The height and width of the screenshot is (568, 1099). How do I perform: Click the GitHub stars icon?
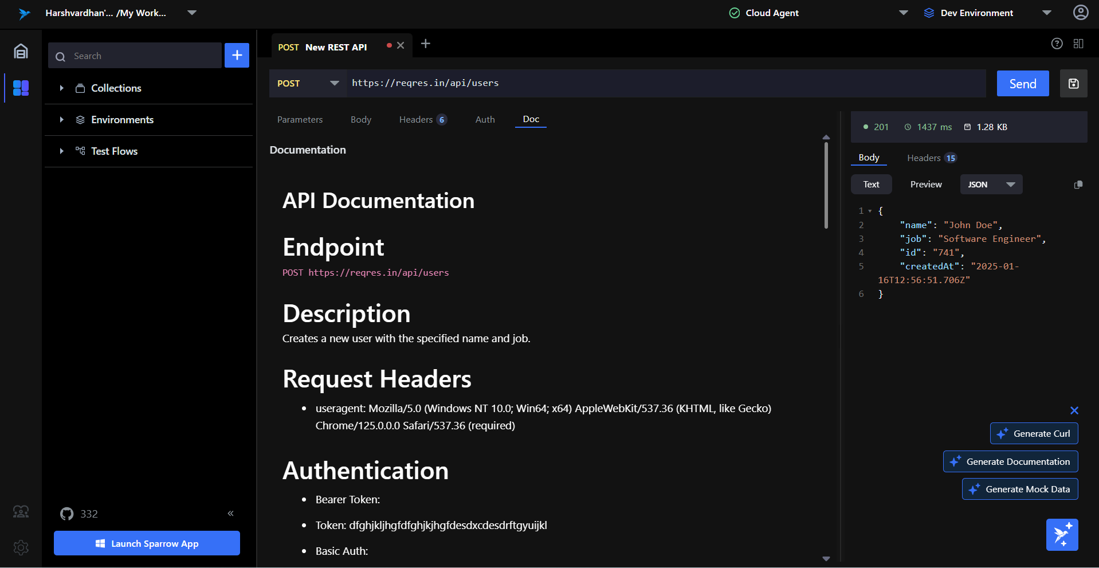(x=67, y=514)
